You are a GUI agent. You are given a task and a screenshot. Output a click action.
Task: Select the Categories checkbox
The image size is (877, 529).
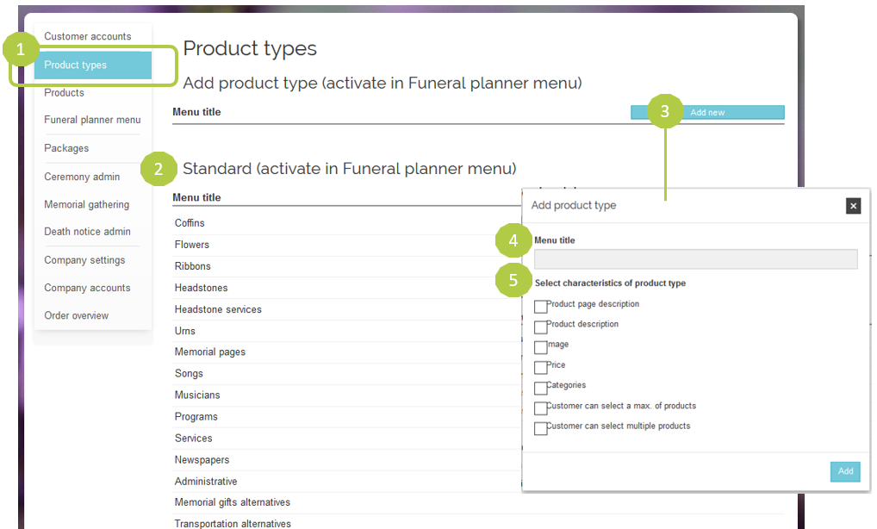pos(541,389)
